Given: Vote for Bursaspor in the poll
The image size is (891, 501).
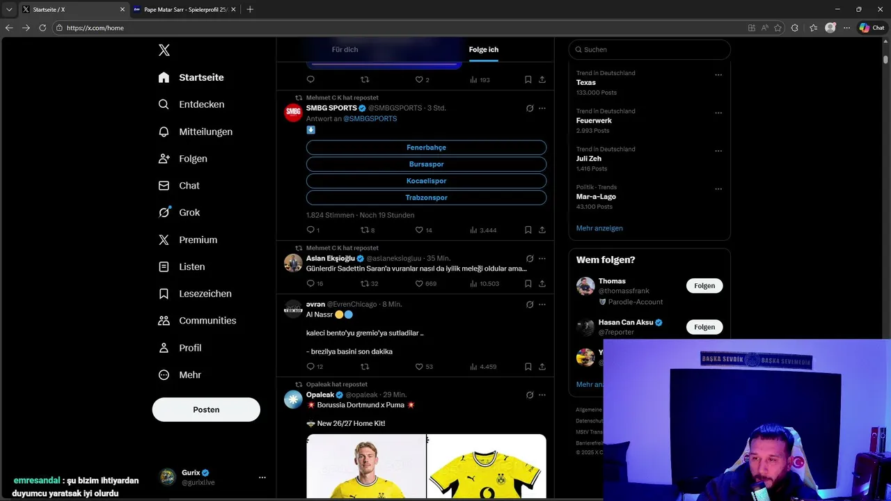Looking at the screenshot, I should [426, 164].
